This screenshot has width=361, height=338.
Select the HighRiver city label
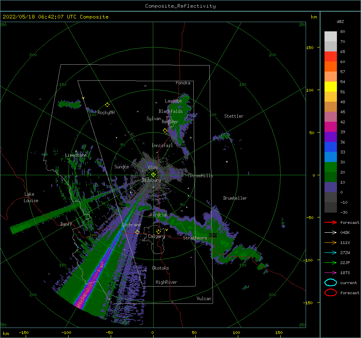[166, 282]
